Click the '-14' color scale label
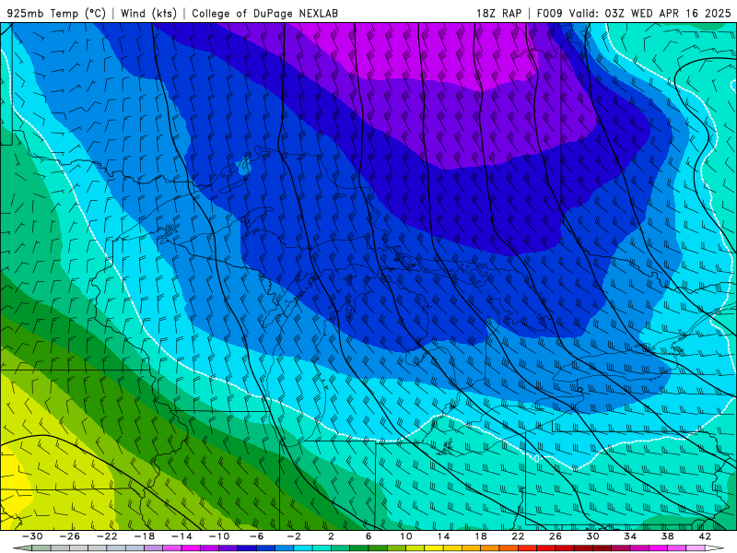Image resolution: width=737 pixels, height=553 pixels. coord(181,536)
